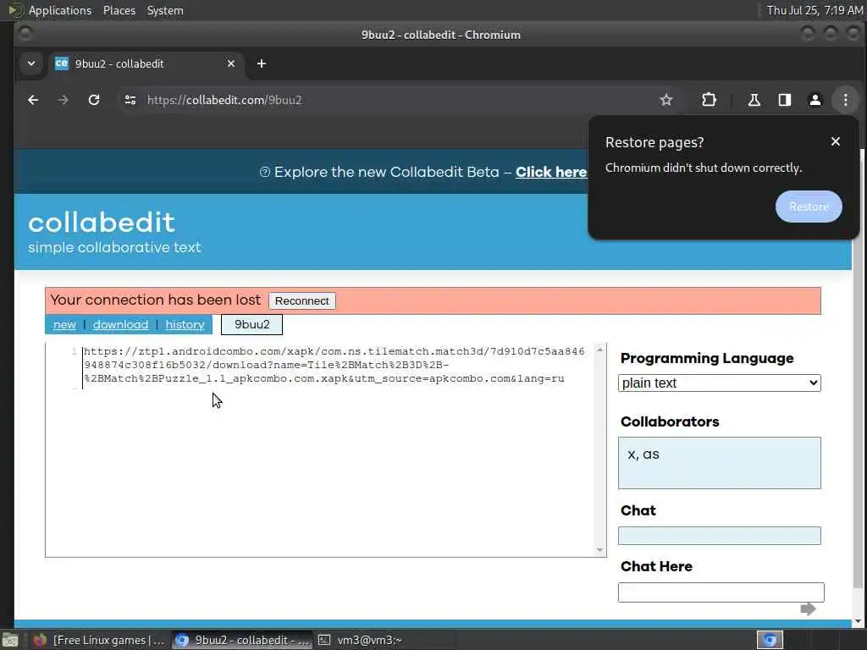The height and width of the screenshot is (650, 867).
Task: Open the System menu
Action: click(x=165, y=10)
